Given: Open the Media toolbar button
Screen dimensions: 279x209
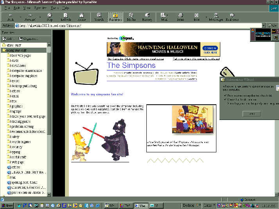Looking at the screenshot, I should 131,17.
